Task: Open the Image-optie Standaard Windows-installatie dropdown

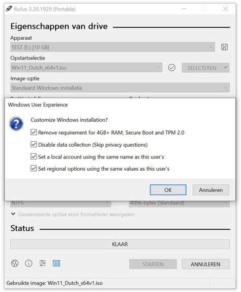Action: (120, 88)
